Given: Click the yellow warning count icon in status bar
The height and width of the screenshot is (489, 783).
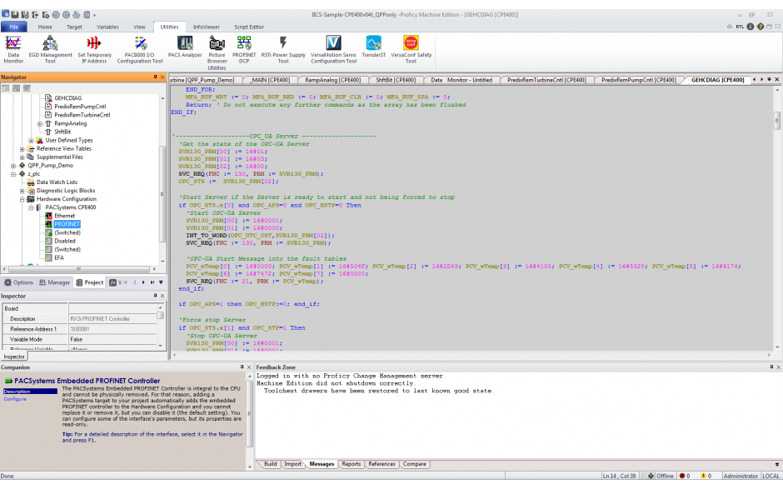Looking at the screenshot, I should (703, 476).
